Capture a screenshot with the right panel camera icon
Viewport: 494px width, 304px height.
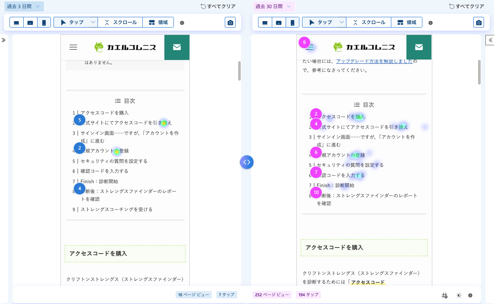[x=478, y=22]
